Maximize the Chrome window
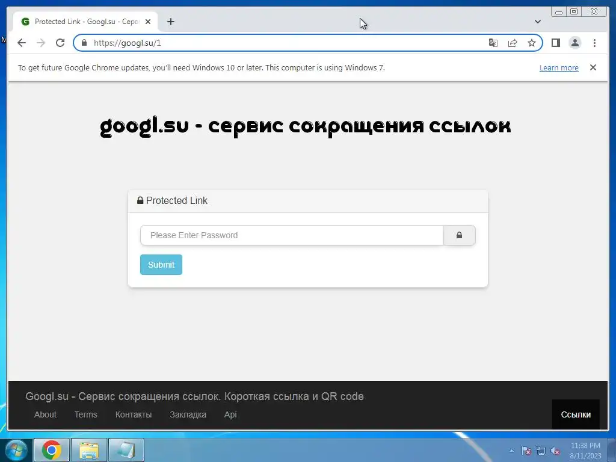The image size is (616, 462). point(573,12)
